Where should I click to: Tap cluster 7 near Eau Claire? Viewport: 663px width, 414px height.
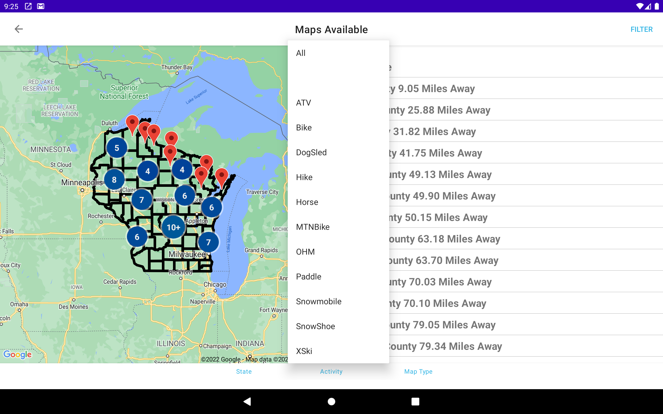click(x=142, y=199)
